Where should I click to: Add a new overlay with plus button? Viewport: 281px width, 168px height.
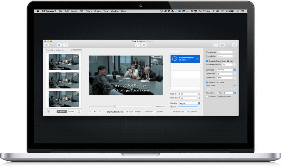point(173,52)
